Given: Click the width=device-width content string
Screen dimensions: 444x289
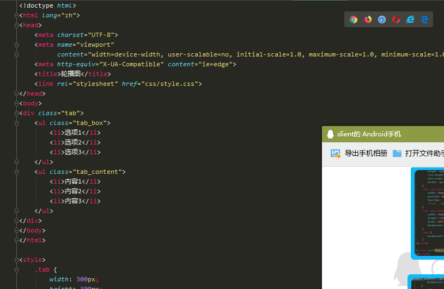Looking at the screenshot, I should pos(126,54).
